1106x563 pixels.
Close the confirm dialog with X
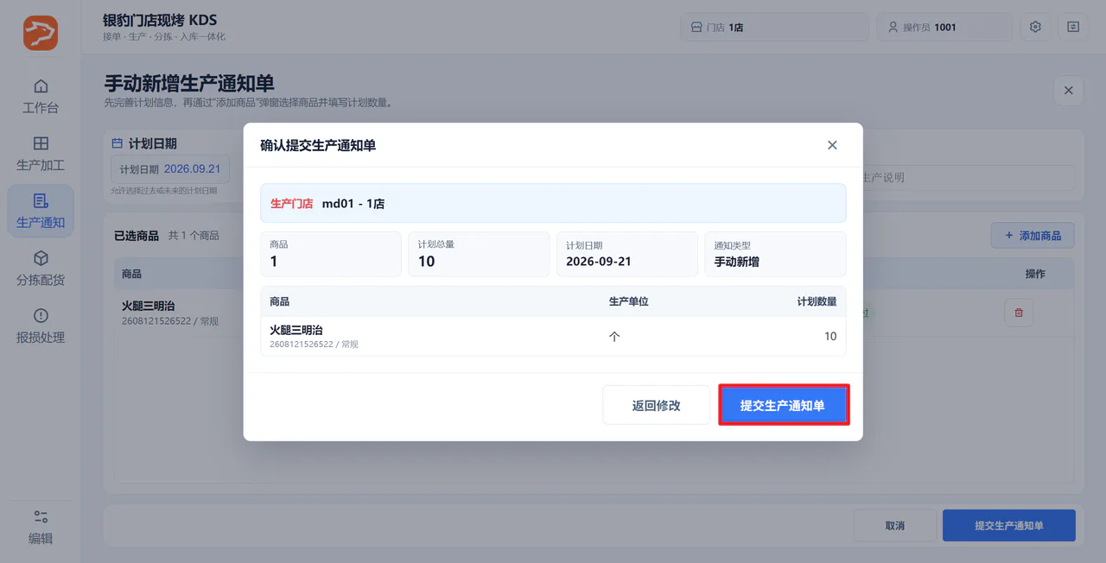[832, 145]
